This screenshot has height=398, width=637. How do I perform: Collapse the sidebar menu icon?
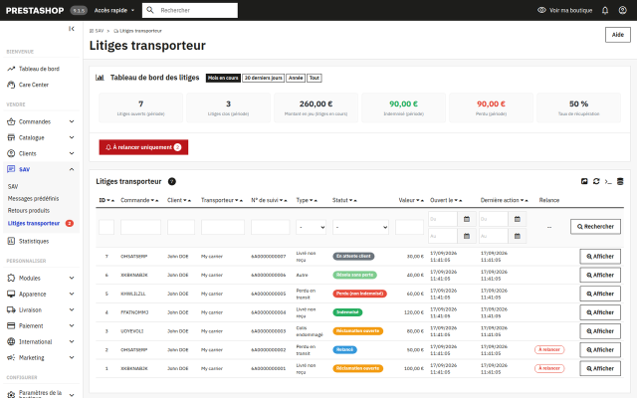(72, 29)
